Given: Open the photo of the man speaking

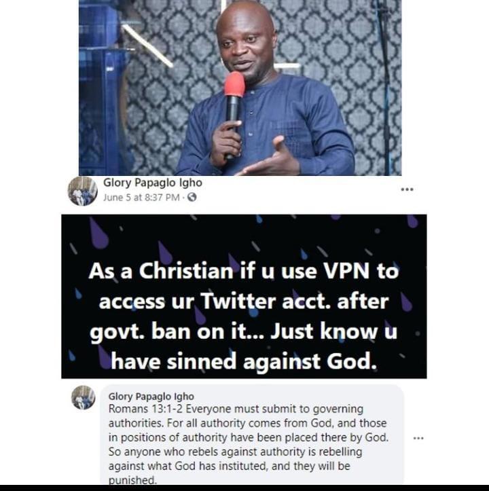Looking at the screenshot, I should (x=240, y=88).
